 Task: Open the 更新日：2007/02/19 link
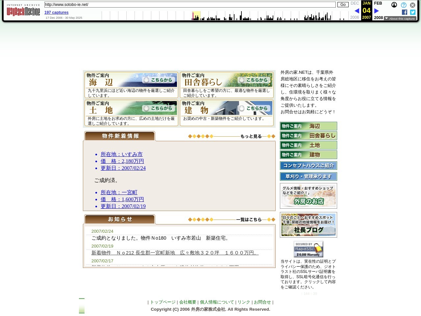tap(123, 206)
